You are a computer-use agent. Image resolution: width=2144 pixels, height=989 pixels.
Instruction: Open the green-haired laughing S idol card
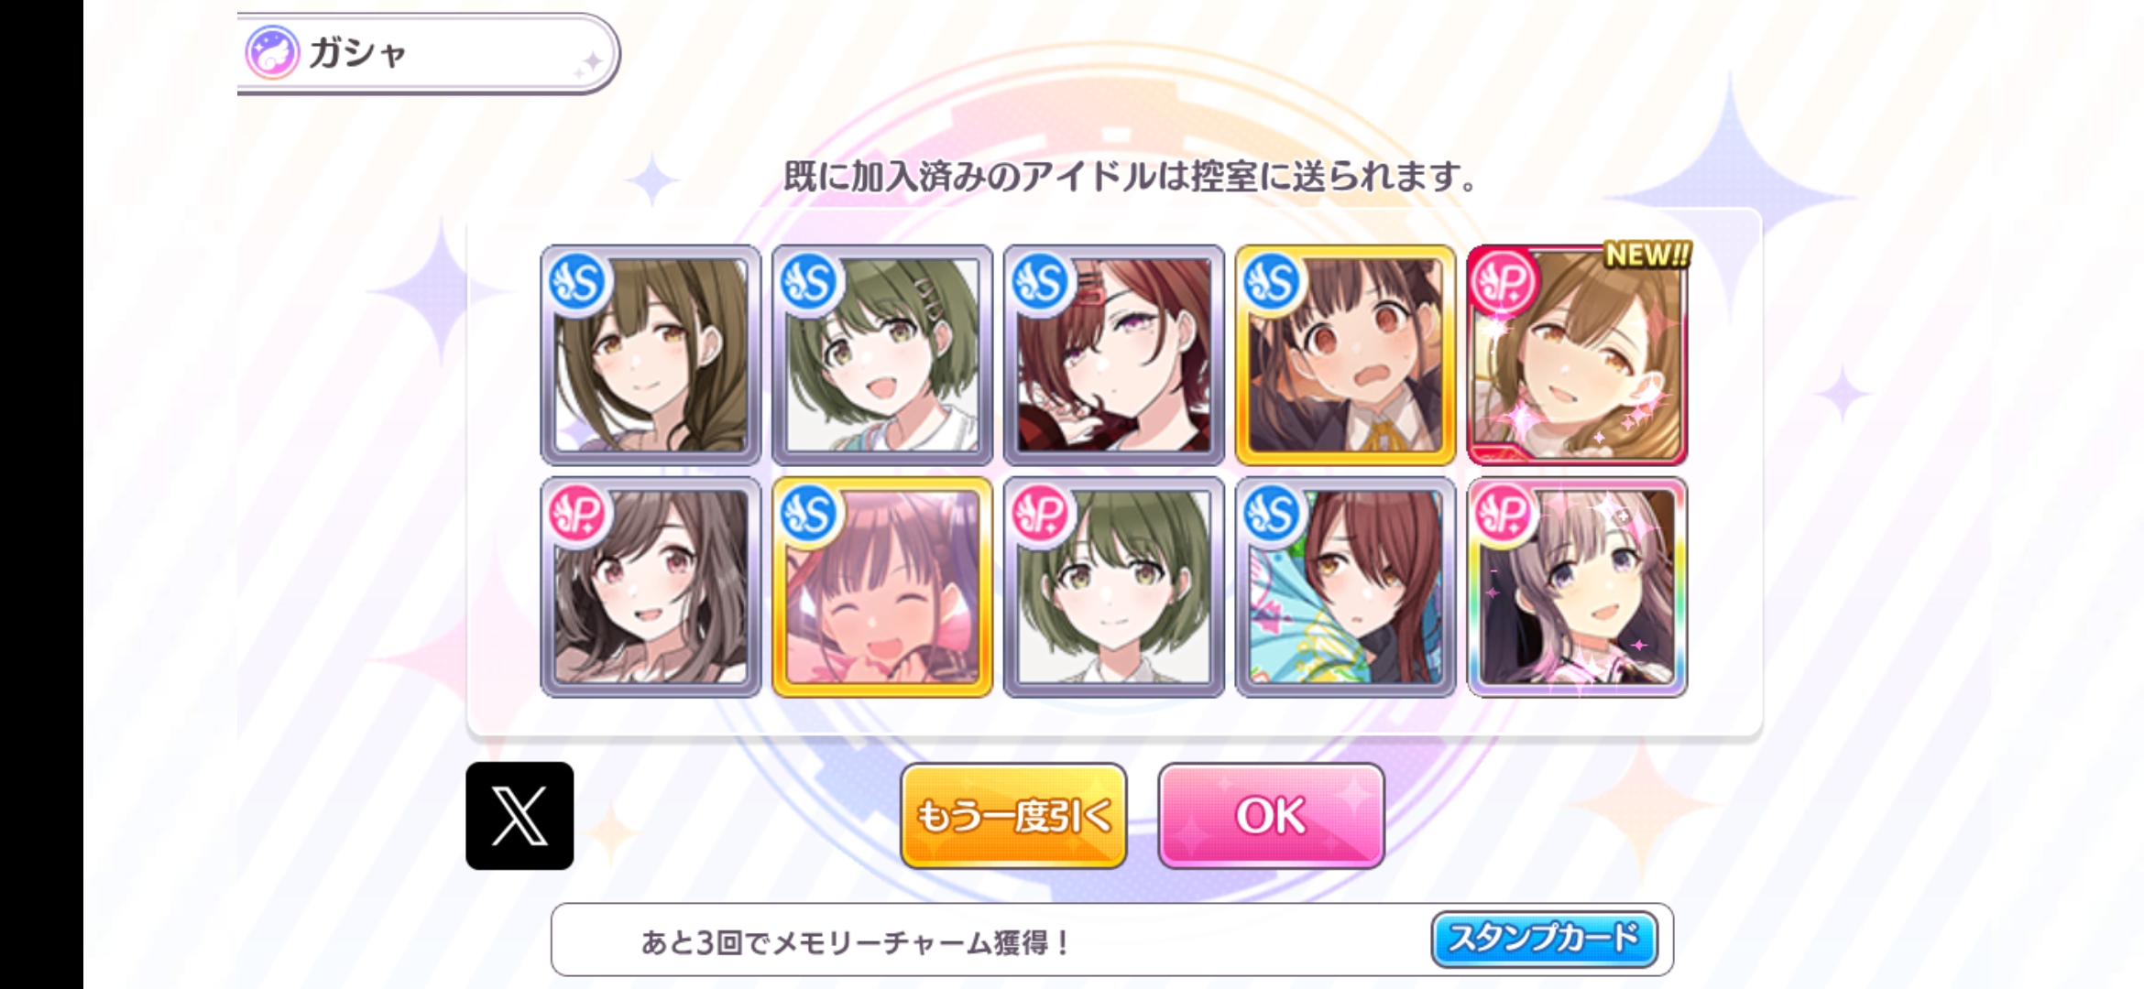882,355
